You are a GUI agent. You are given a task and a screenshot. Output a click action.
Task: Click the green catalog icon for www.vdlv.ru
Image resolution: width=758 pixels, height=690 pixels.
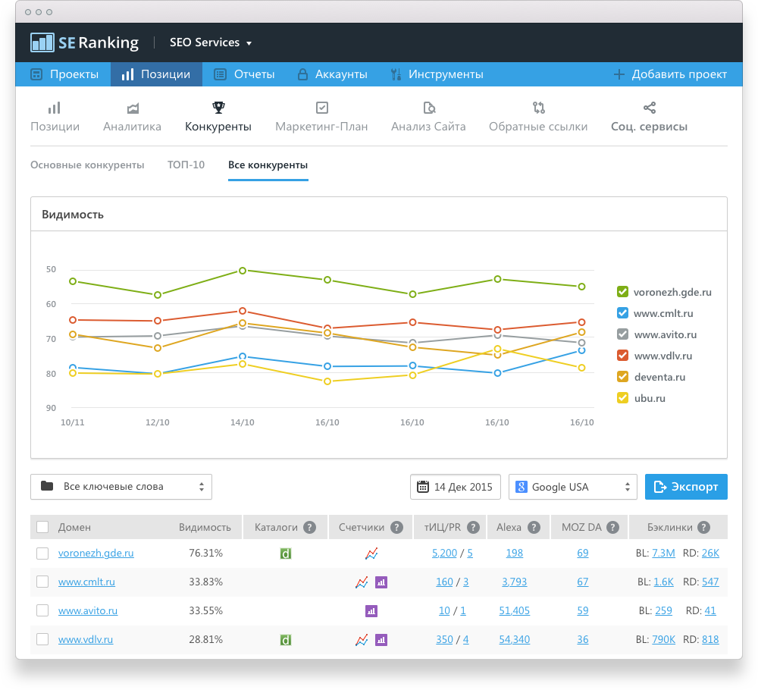click(x=286, y=640)
